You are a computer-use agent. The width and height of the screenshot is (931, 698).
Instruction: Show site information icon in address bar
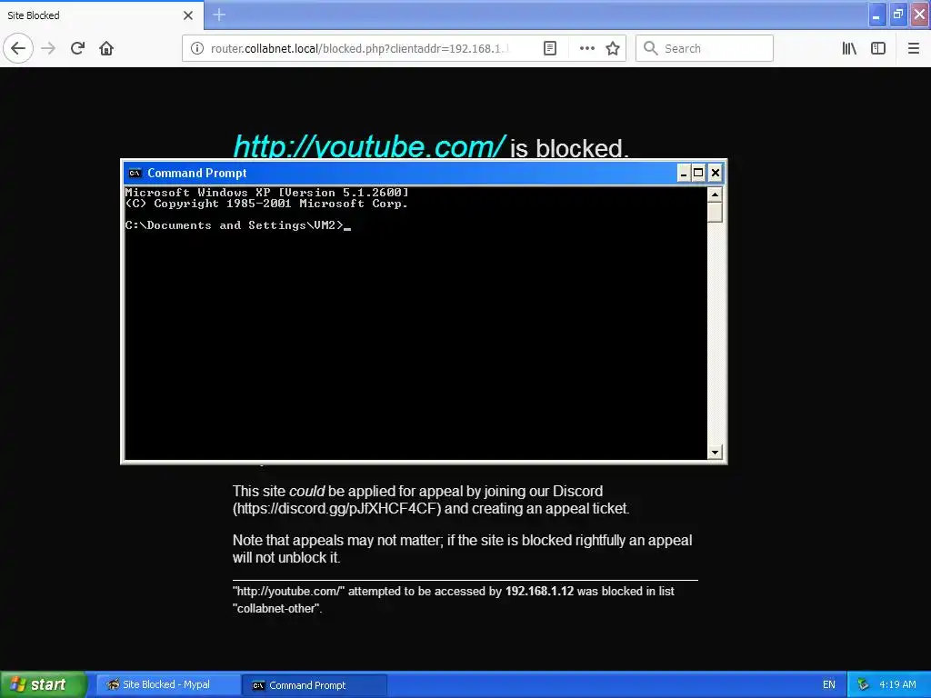pyautogui.click(x=196, y=48)
